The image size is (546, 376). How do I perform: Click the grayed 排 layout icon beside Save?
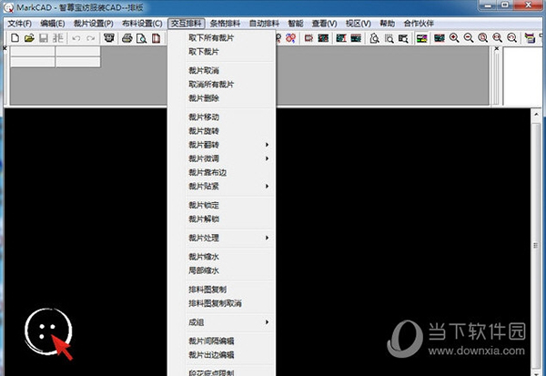(58, 38)
